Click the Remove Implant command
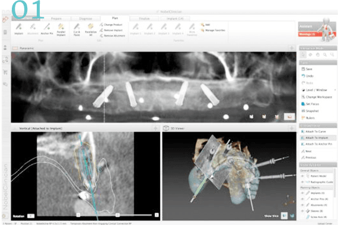The image size is (338, 225). [x=111, y=30]
